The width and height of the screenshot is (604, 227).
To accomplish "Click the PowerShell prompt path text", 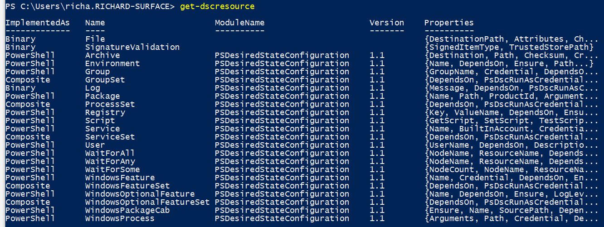I will (x=90, y=7).
